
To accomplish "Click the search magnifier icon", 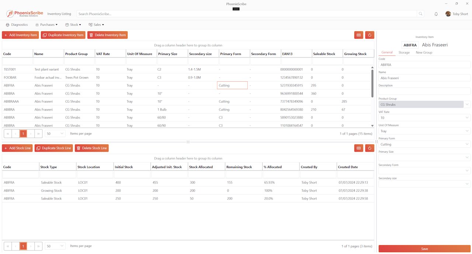I will [420, 14].
